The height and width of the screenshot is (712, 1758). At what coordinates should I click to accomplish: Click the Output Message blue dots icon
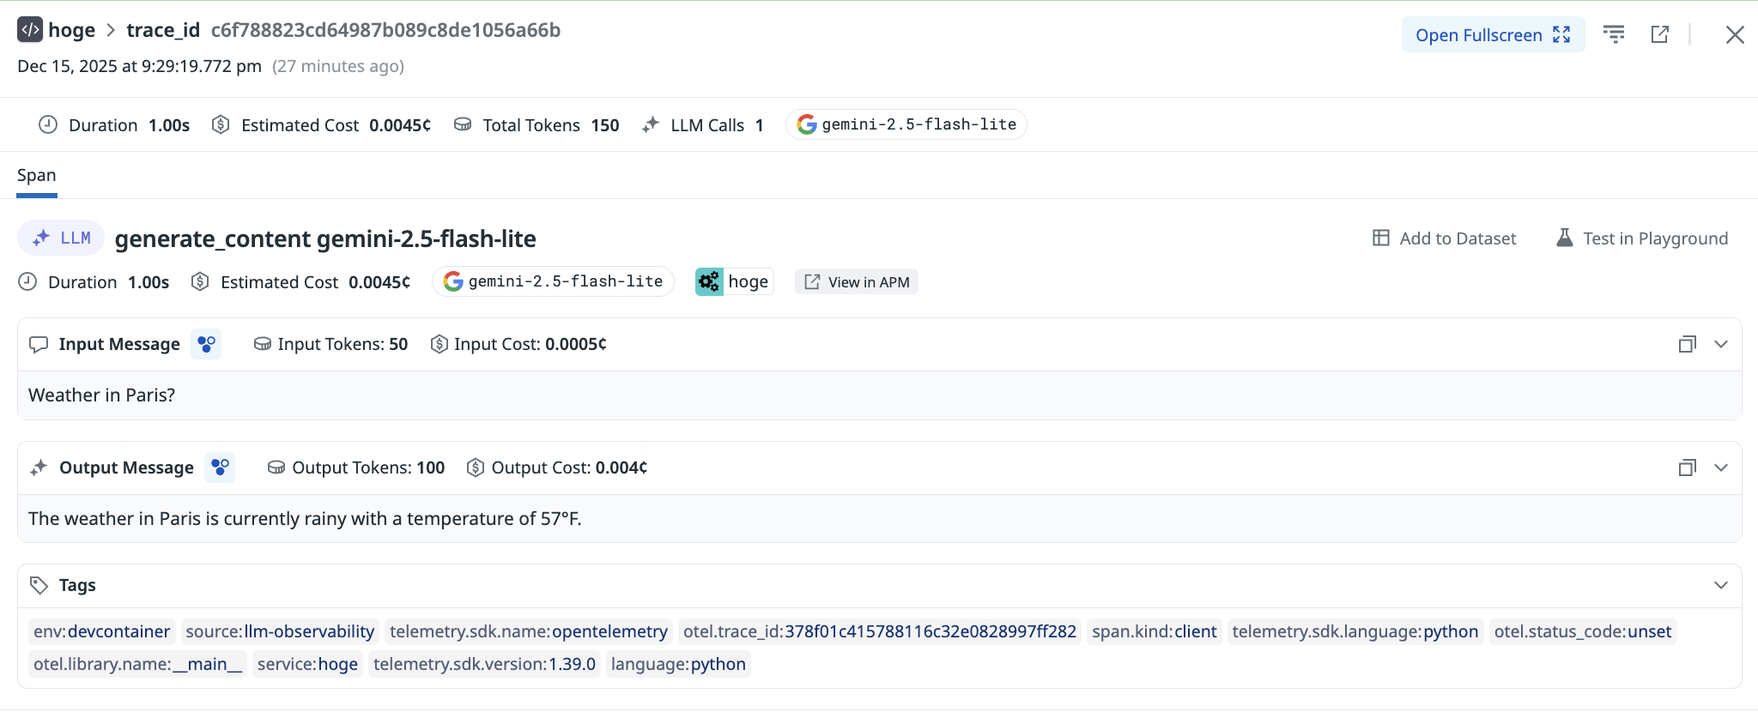click(220, 468)
